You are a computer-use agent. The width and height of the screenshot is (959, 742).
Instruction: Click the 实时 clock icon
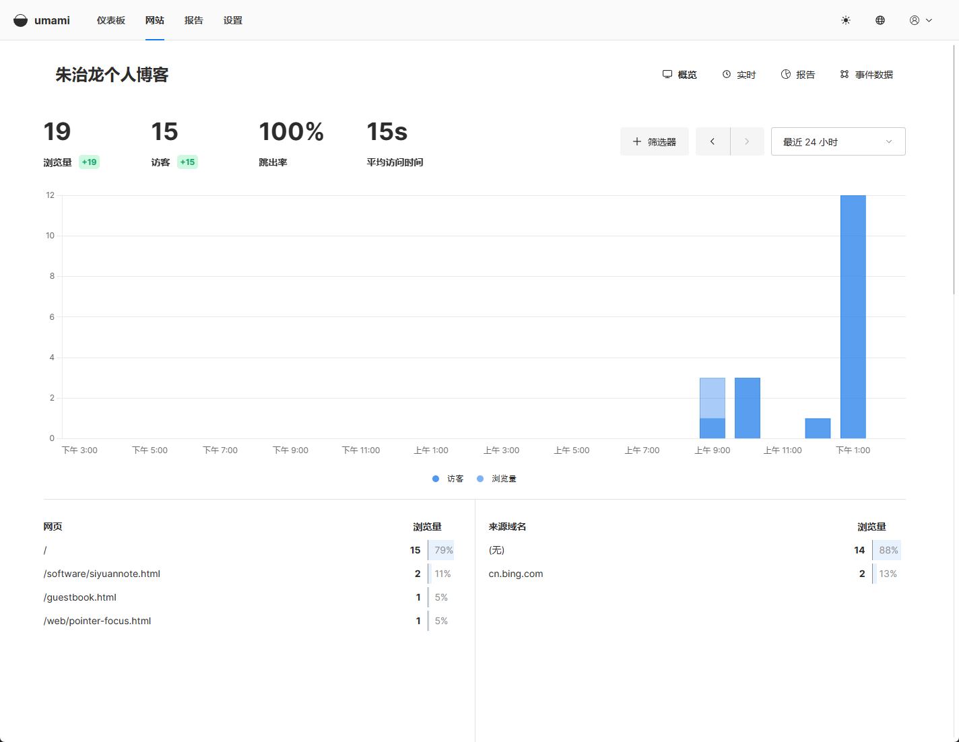pos(727,74)
